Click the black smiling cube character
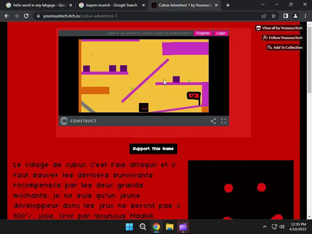312x234 pixels. (x=144, y=108)
